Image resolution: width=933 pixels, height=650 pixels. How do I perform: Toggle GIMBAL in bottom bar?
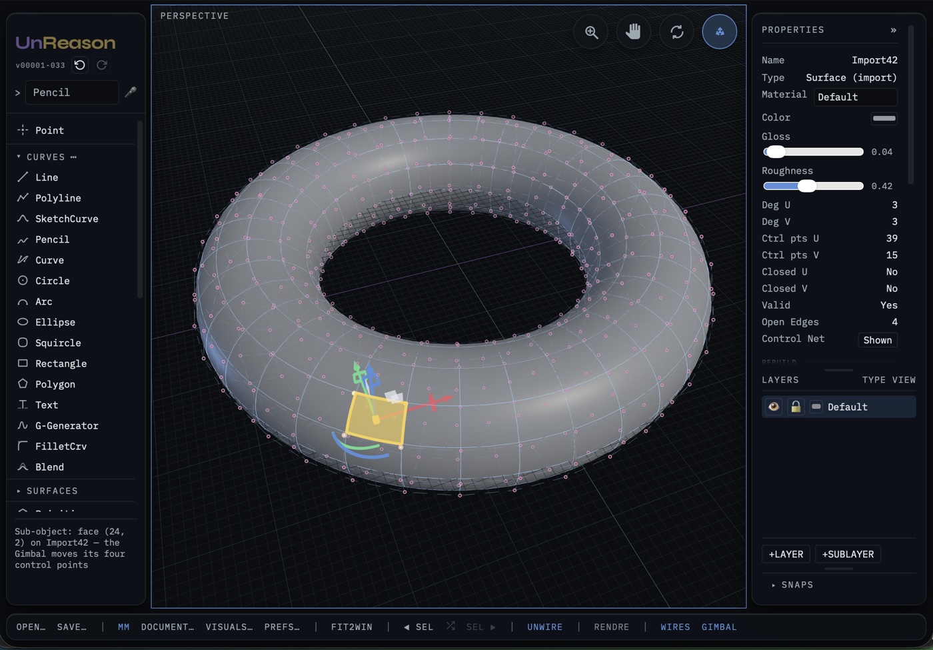coord(719,627)
